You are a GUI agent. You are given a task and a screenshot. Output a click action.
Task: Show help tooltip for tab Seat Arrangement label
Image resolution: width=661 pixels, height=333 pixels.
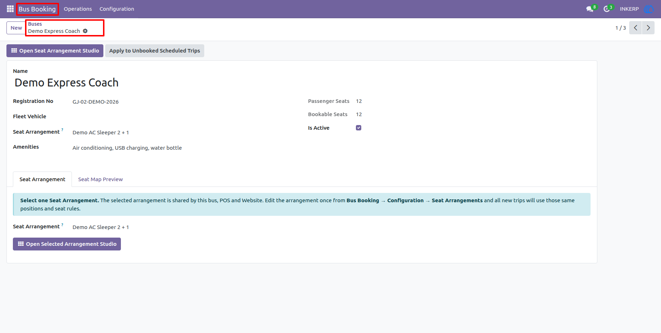pos(62,224)
